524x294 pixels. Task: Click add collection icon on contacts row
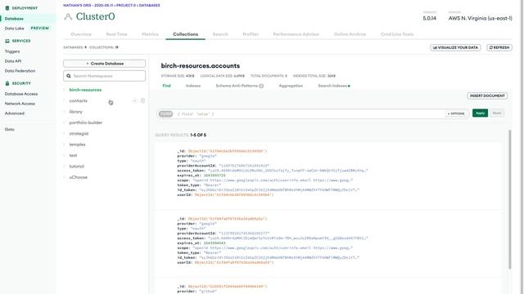[x=134, y=100]
